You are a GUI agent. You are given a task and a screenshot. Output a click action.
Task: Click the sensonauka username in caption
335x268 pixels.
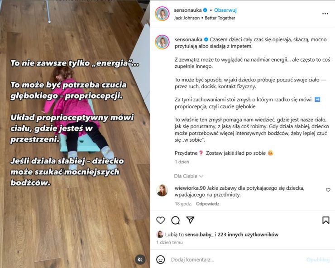pyautogui.click(x=188, y=39)
